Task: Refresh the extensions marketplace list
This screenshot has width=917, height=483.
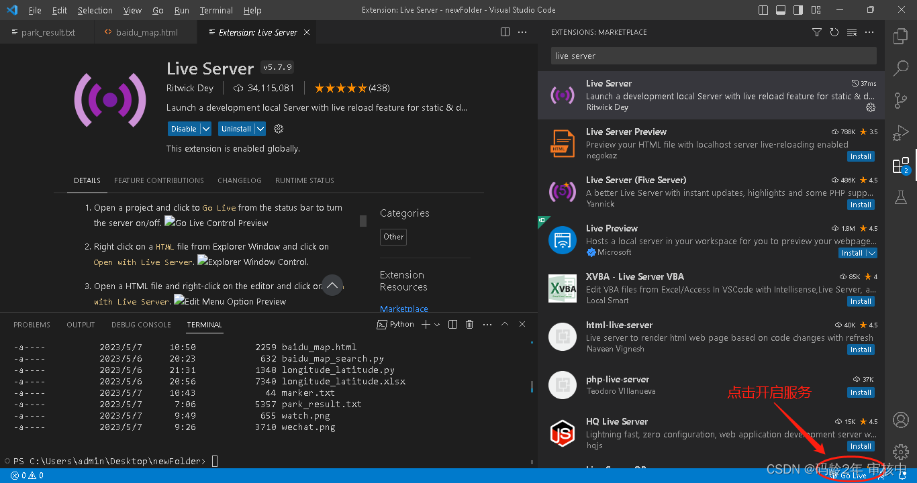Action: (834, 32)
